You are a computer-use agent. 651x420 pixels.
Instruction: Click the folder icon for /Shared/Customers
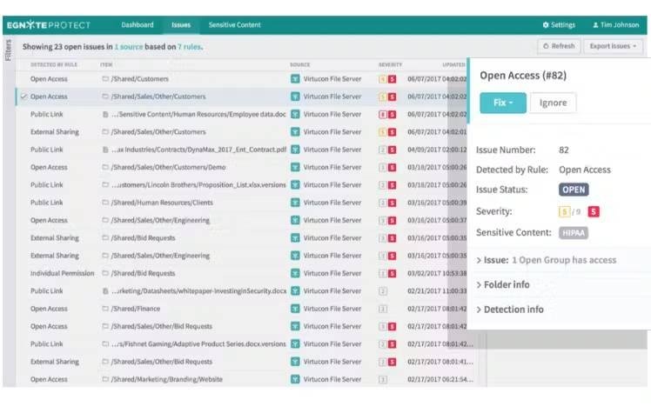(x=105, y=79)
